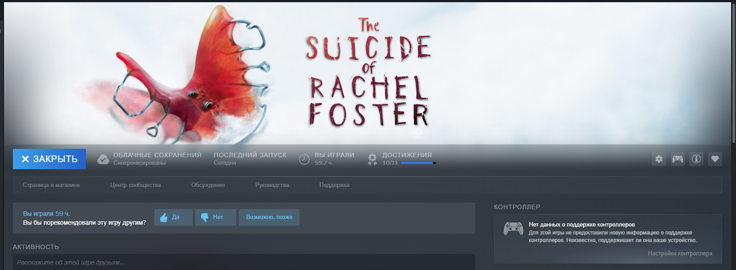
Task: Click the activity text field Расскажите об этой игре
Action: 244,262
